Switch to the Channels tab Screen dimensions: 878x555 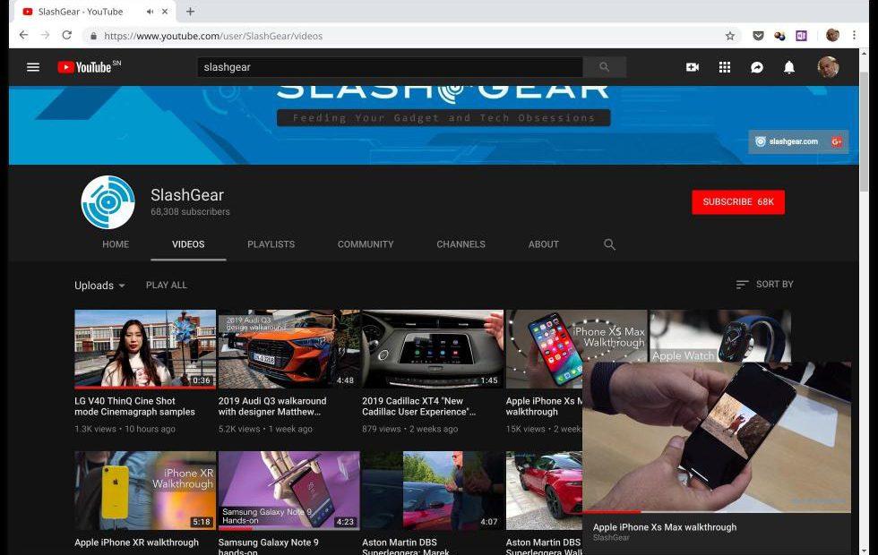(x=461, y=244)
